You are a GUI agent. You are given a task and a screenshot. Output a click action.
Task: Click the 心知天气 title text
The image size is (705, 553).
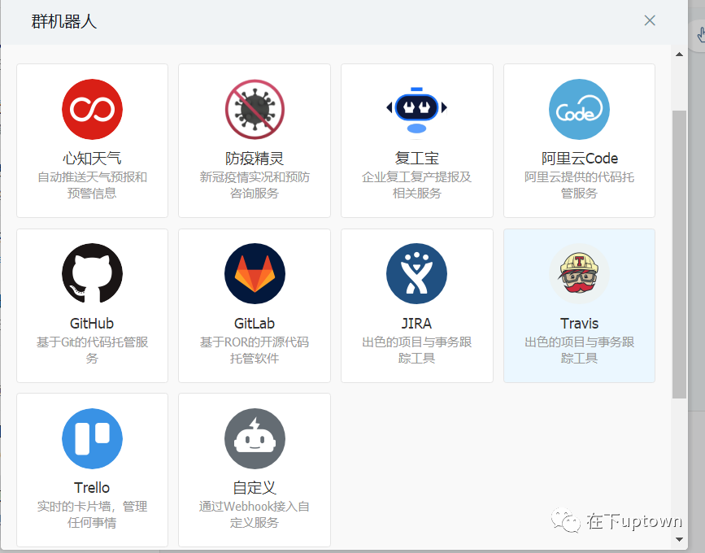[92, 159]
